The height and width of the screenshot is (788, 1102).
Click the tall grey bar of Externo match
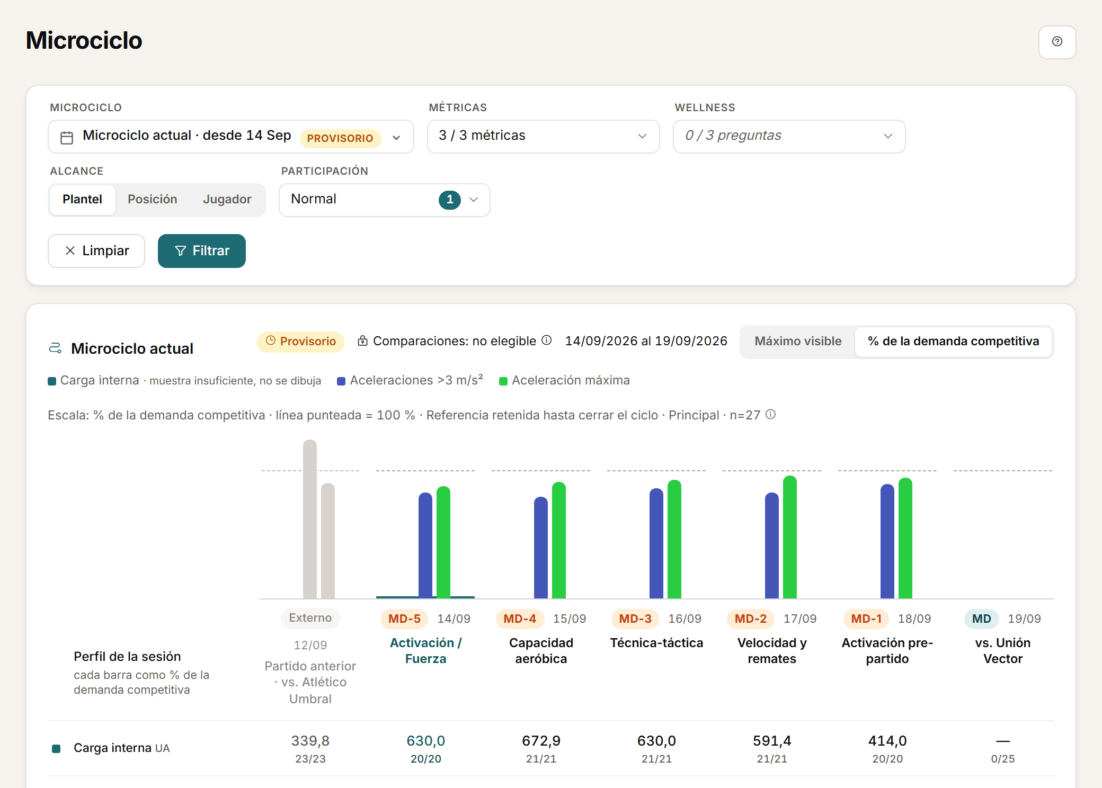309,519
